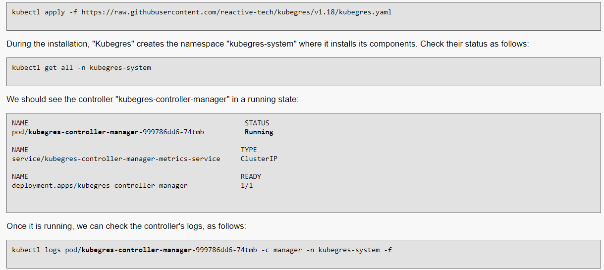This screenshot has height=270, width=604.
Task: Click the raw.githubusercontent.com kubegres.yaml URL
Action: pos(236,12)
